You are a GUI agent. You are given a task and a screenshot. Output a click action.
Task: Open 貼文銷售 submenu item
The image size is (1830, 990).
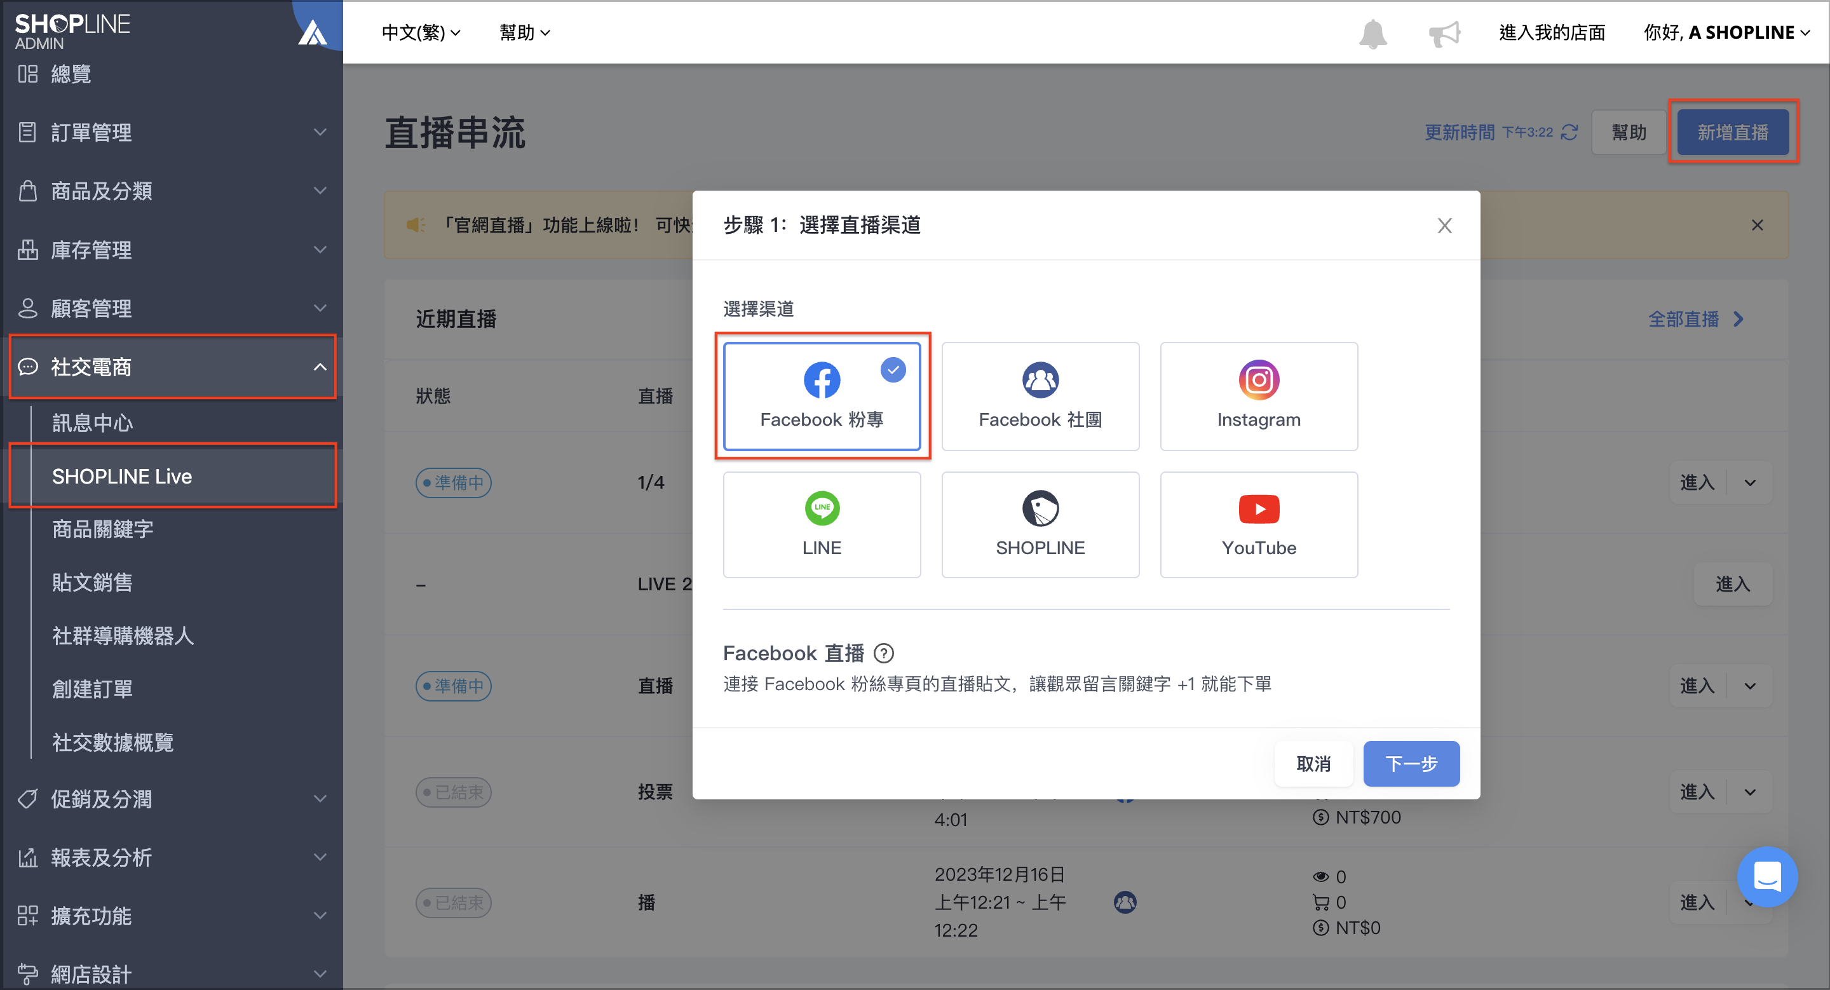[92, 582]
